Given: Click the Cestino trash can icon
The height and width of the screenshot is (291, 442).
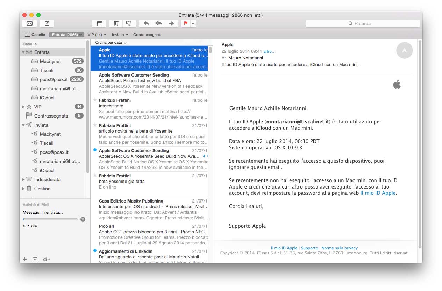Looking at the screenshot, I should (29, 189).
